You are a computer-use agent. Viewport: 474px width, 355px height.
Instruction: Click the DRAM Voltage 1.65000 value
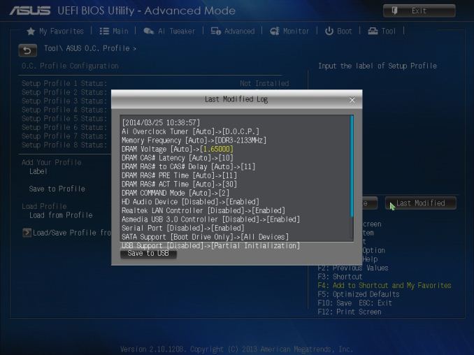[x=217, y=149]
